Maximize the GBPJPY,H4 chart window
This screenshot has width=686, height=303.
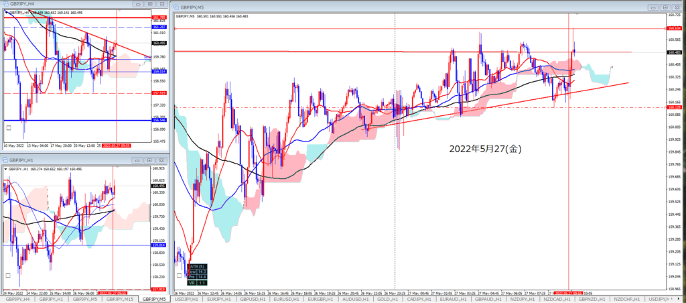[151, 4]
